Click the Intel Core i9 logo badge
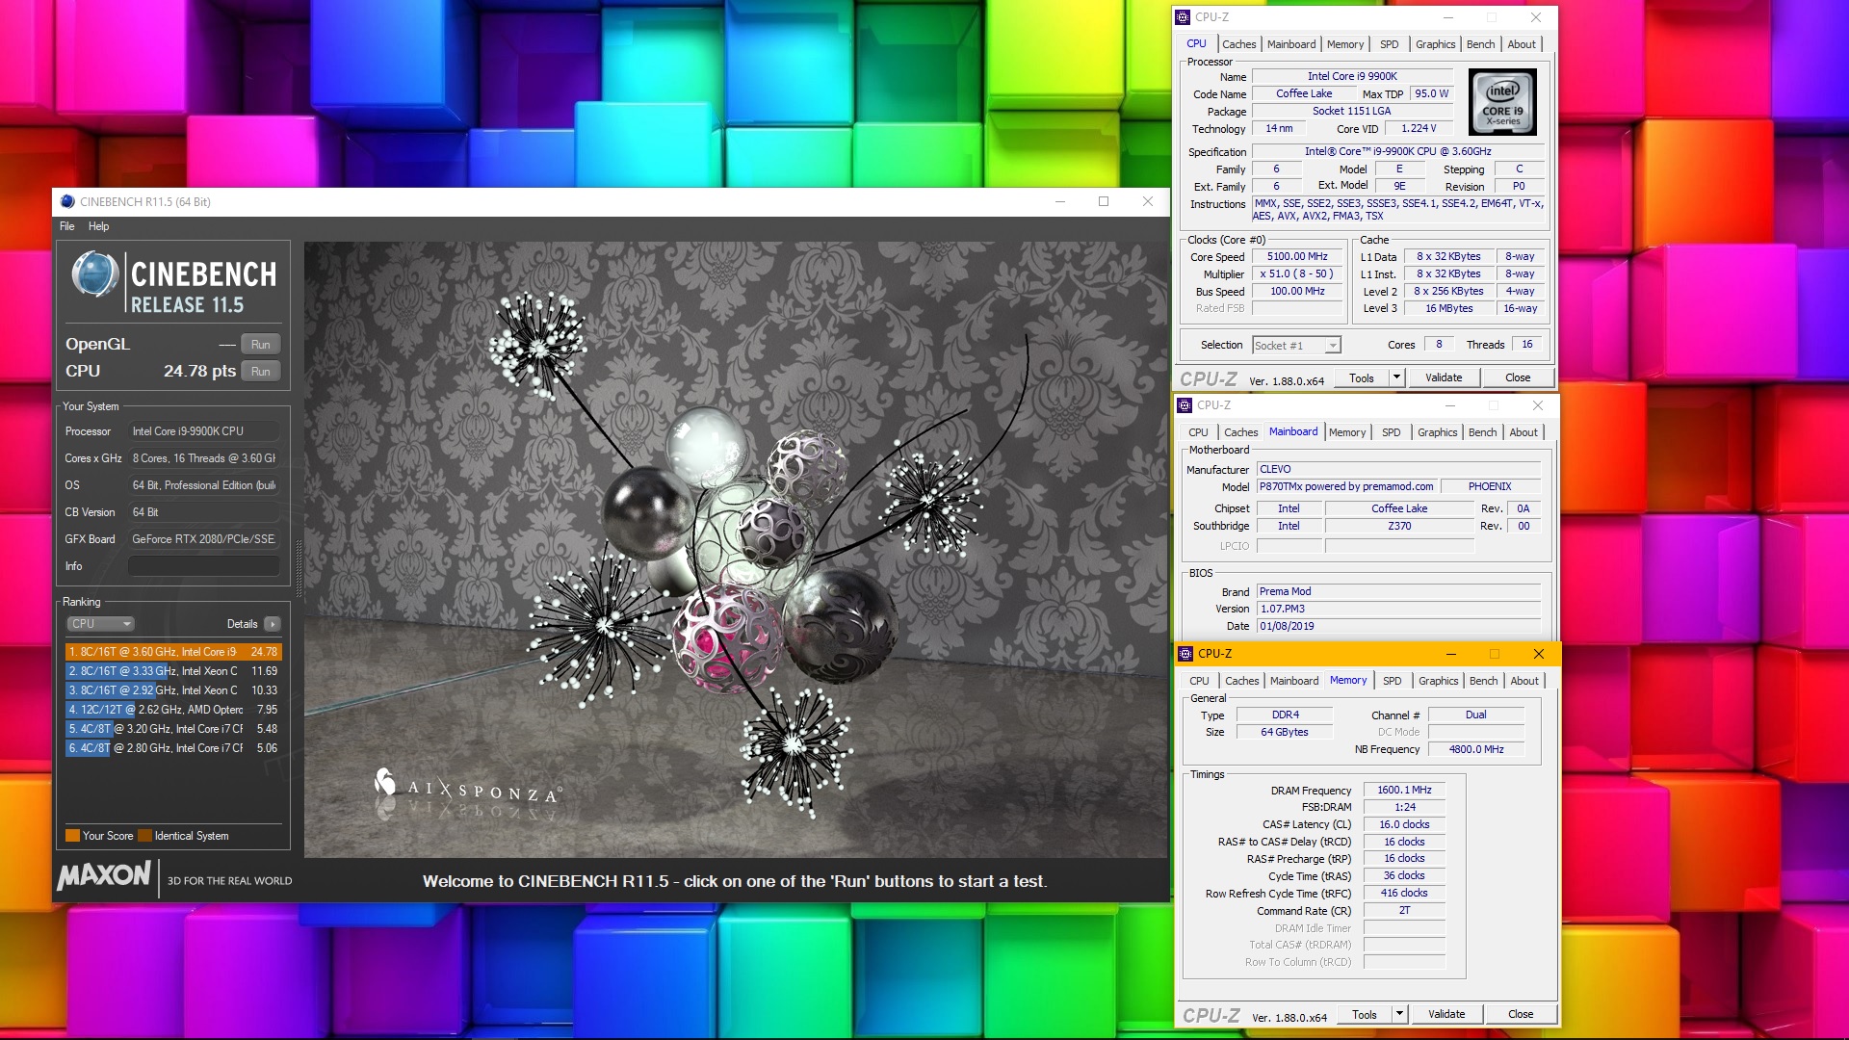This screenshot has height=1040, width=1849. tap(1502, 102)
